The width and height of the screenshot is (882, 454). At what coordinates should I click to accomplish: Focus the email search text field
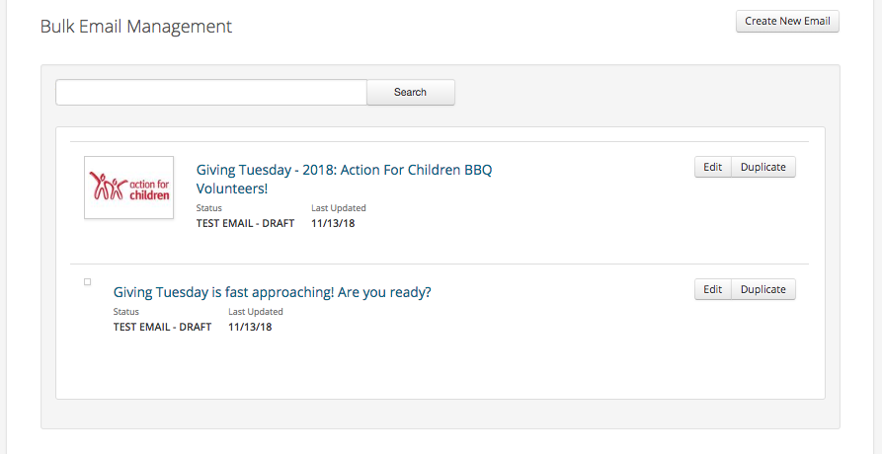coord(211,92)
